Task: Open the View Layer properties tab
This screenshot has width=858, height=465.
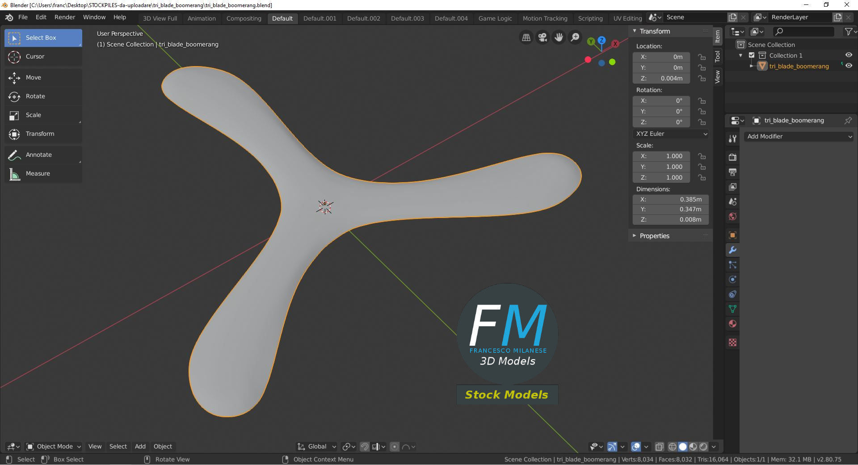Action: [x=732, y=187]
